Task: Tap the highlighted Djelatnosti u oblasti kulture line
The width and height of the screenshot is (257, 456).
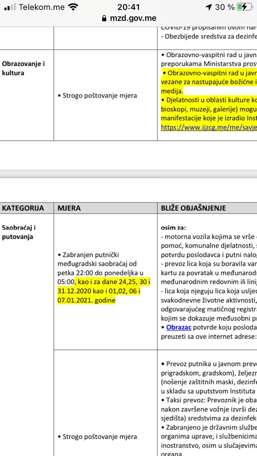Action: [209, 100]
